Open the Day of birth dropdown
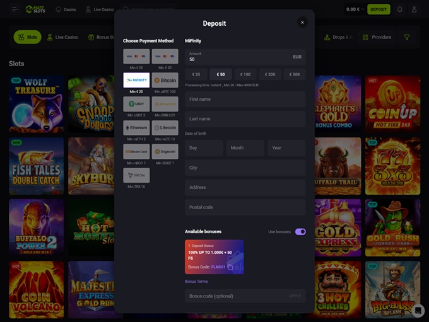This screenshot has height=322, width=429. pos(204,148)
